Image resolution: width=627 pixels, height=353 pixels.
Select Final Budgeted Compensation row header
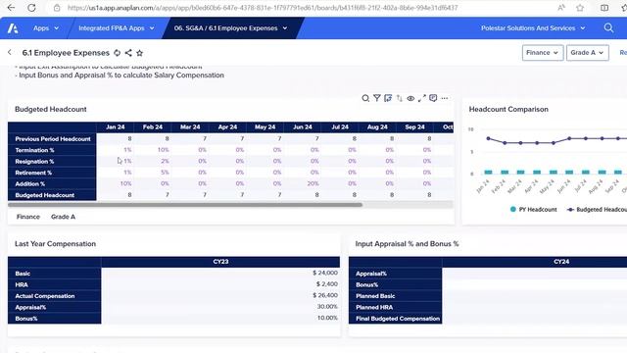coord(395,319)
